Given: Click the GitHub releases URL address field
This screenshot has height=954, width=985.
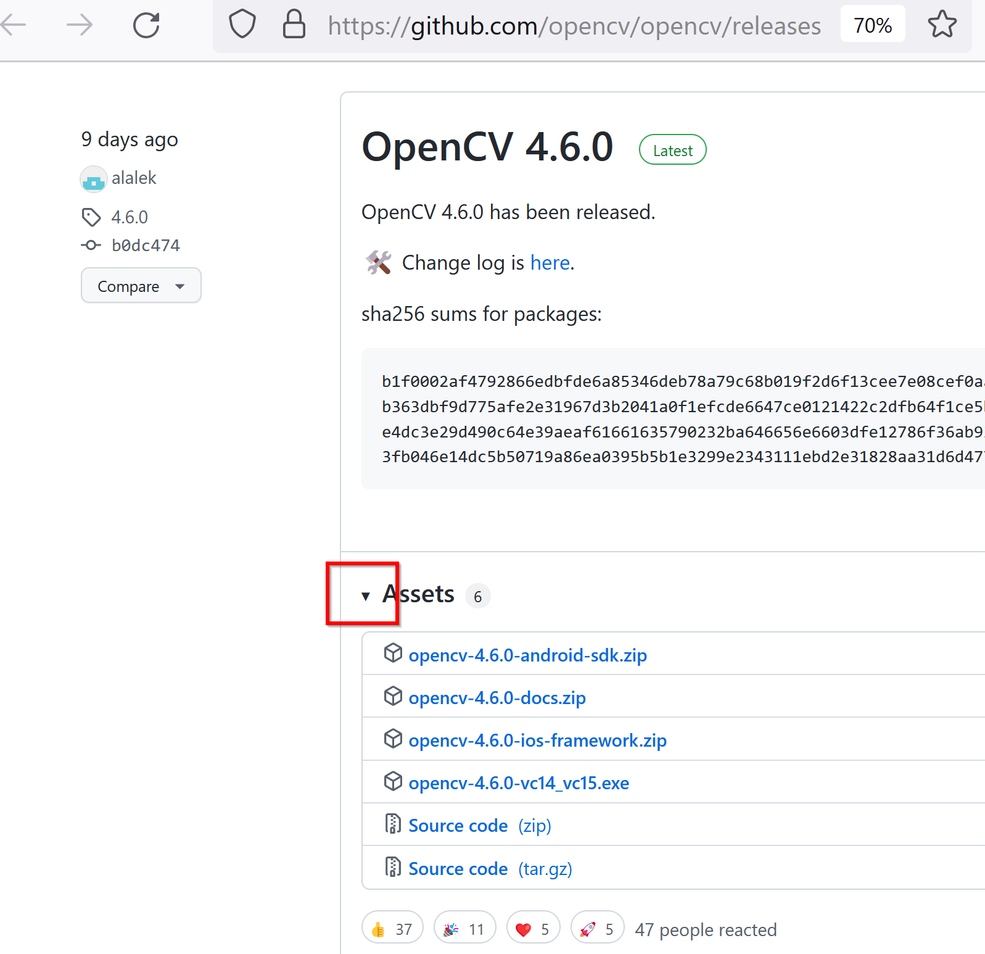Looking at the screenshot, I should tap(574, 26).
